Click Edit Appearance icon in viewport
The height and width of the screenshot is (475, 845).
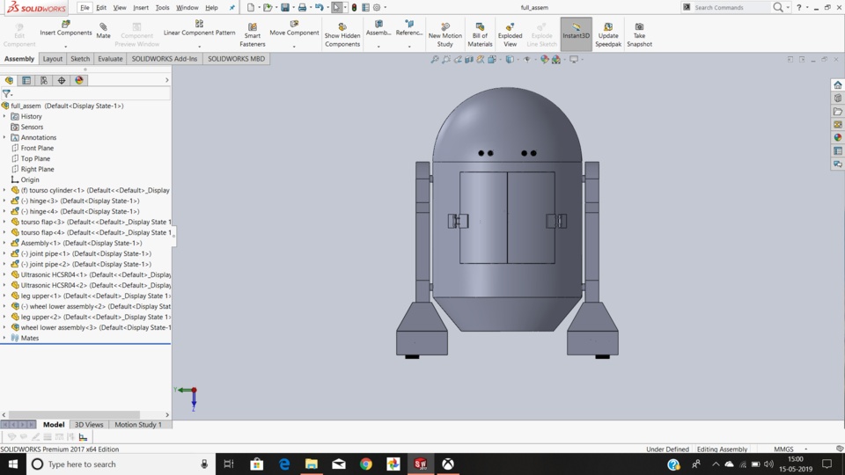544,59
